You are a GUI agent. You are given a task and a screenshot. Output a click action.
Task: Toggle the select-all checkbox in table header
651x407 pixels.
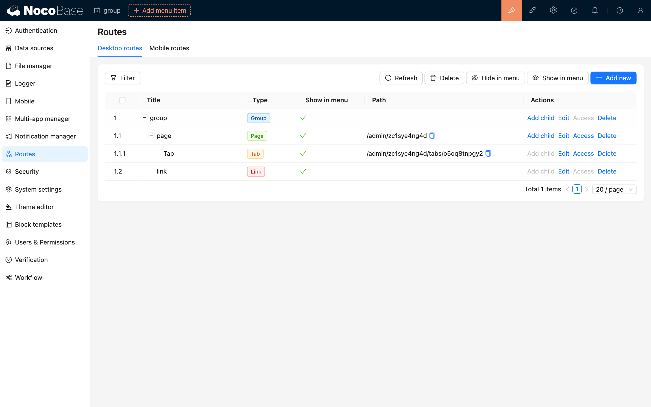[122, 100]
